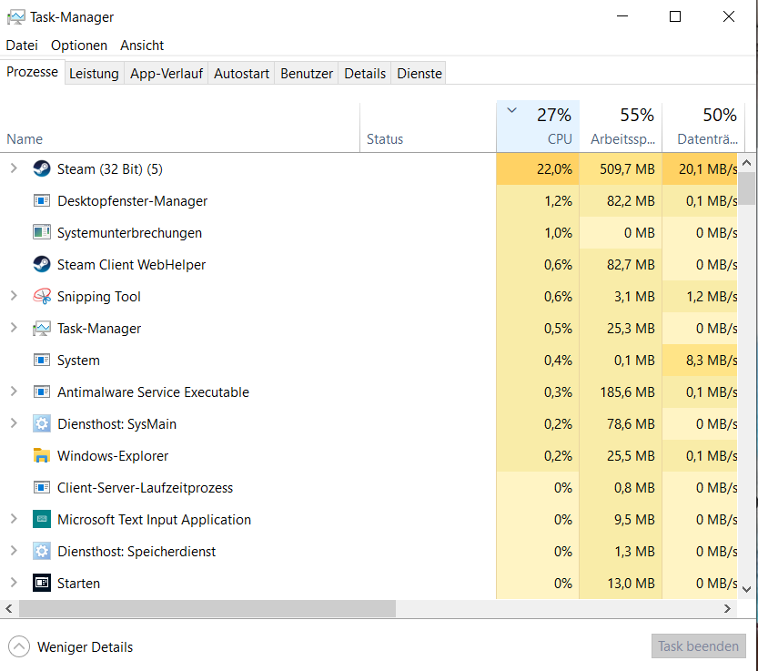This screenshot has height=671, width=758.
Task: Sort by the Datenträger column header
Action: point(703,127)
